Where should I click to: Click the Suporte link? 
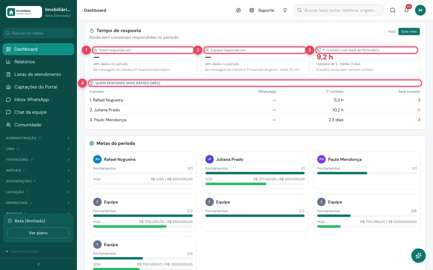tap(266, 10)
